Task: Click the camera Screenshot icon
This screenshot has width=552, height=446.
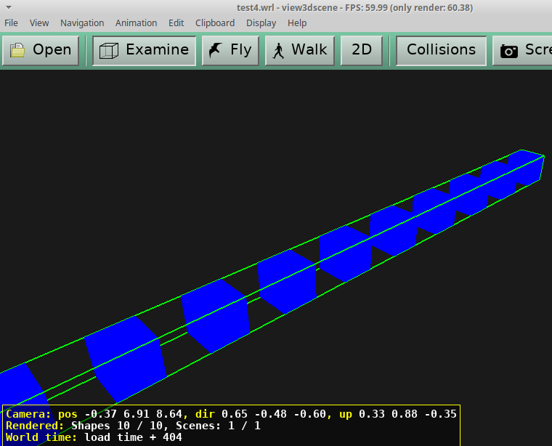Action: (x=509, y=51)
